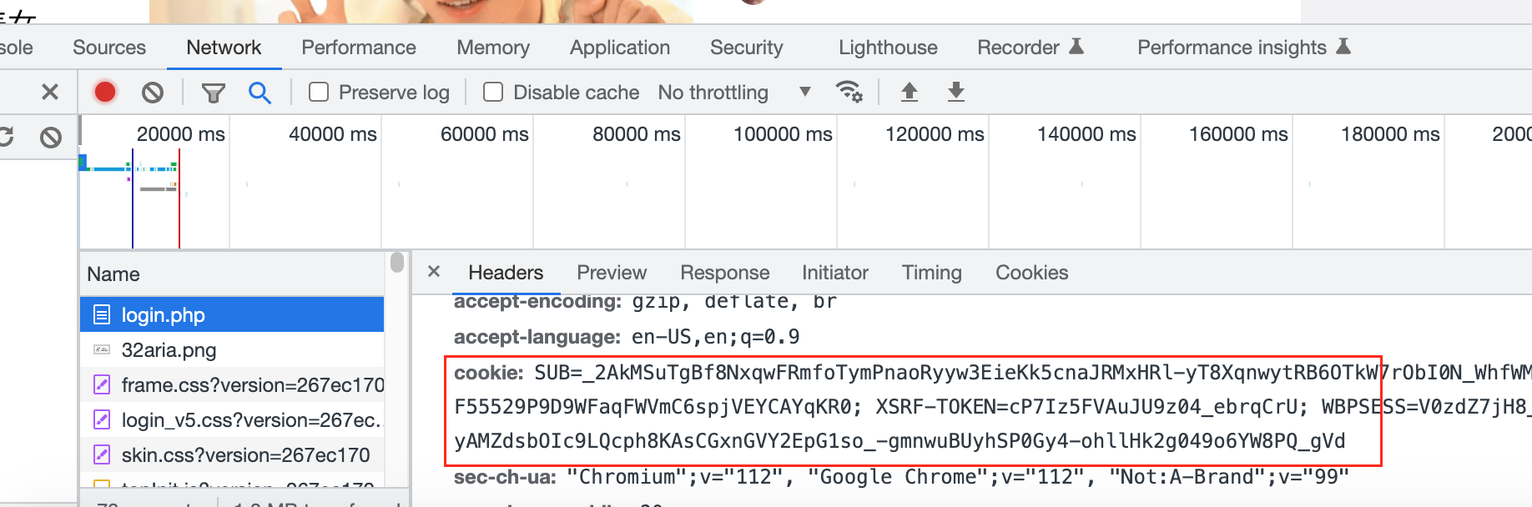The width and height of the screenshot is (1532, 507).
Task: Click the timeline at 100000 ms marker
Action: (x=783, y=134)
